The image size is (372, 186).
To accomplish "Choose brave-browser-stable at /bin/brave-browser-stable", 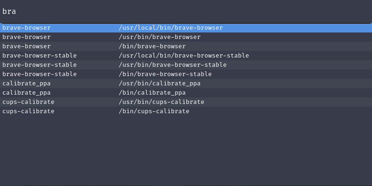I will pyautogui.click(x=186, y=74).
